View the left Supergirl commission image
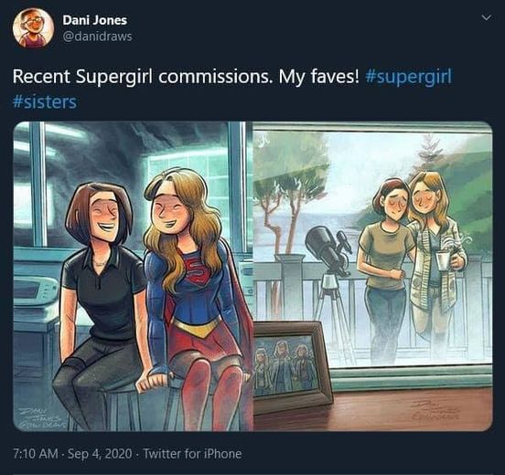505x475 pixels. coord(133,276)
